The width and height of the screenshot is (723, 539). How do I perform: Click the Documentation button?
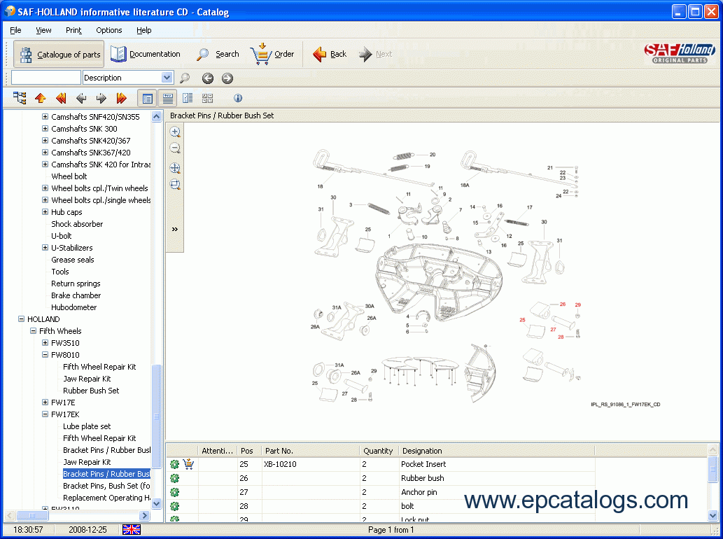[146, 54]
